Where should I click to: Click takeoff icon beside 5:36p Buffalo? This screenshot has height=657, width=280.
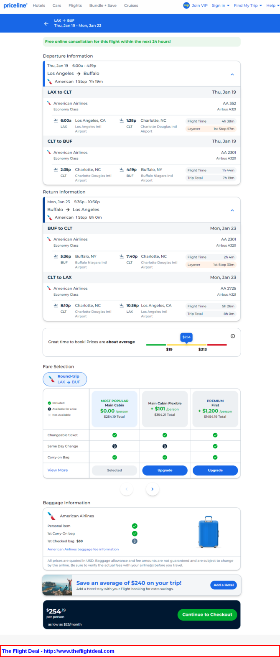tap(56, 256)
